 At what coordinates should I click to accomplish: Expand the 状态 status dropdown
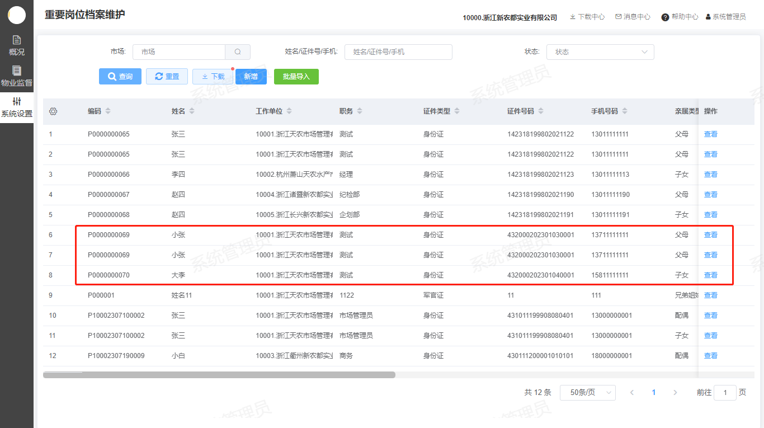coord(600,52)
